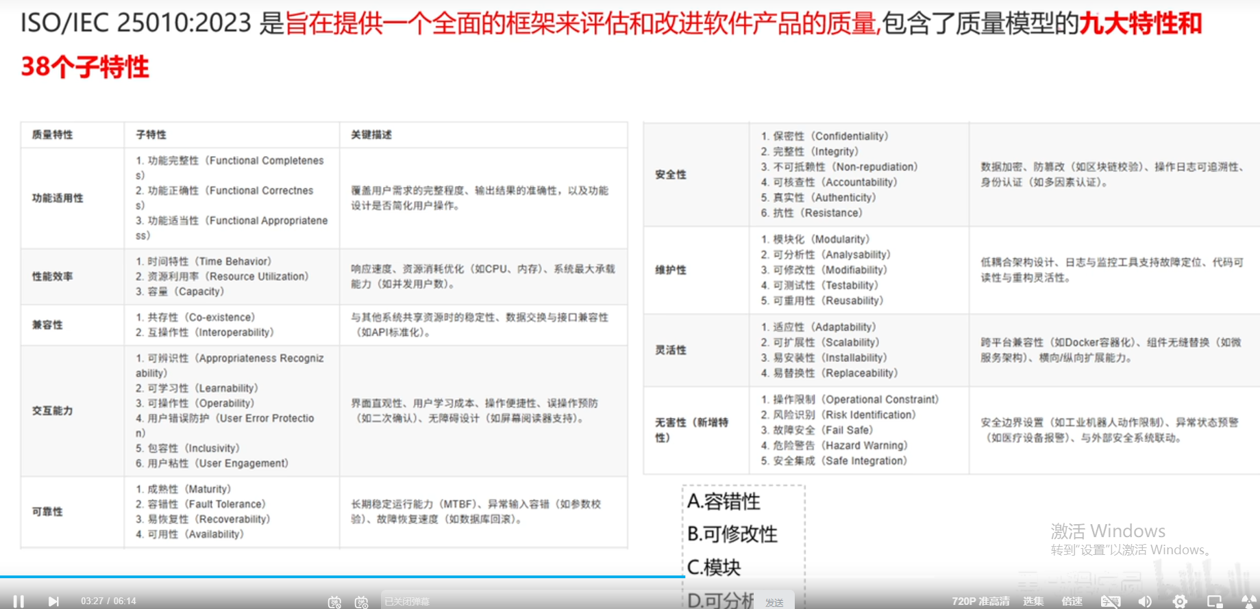
Task: Click 可扩展性 (Scalability) entry
Action: (x=820, y=343)
